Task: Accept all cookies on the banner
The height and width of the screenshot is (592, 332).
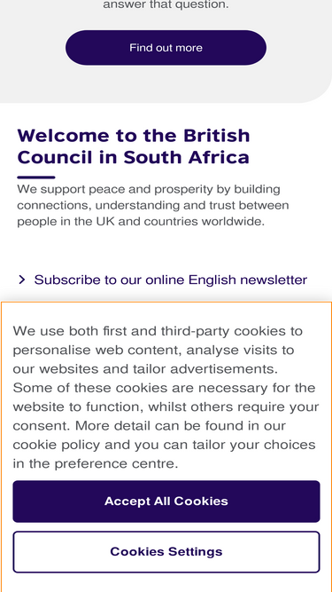Action: click(166, 501)
